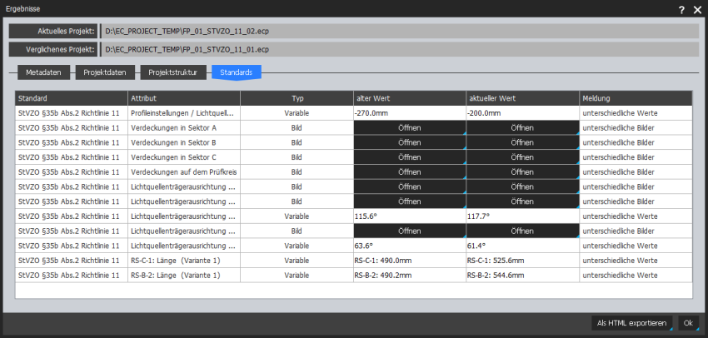This screenshot has width=708, height=338.
Task: Click the Als HTML exportieren button
Action: (631, 323)
